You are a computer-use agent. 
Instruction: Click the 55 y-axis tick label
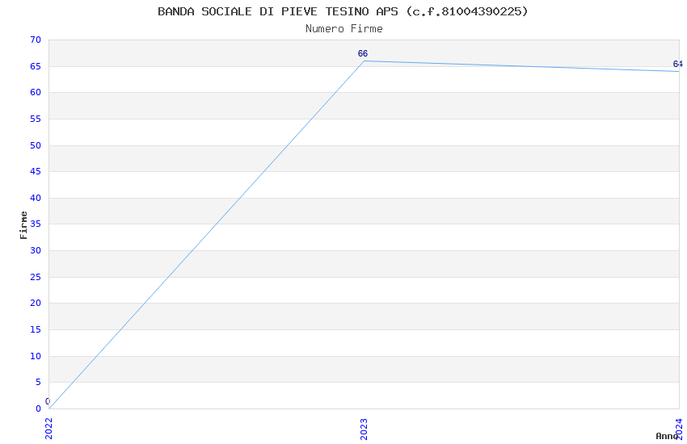[36, 119]
